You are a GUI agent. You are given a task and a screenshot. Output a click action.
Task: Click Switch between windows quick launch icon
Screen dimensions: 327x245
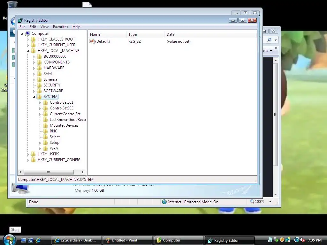[x=31, y=240]
